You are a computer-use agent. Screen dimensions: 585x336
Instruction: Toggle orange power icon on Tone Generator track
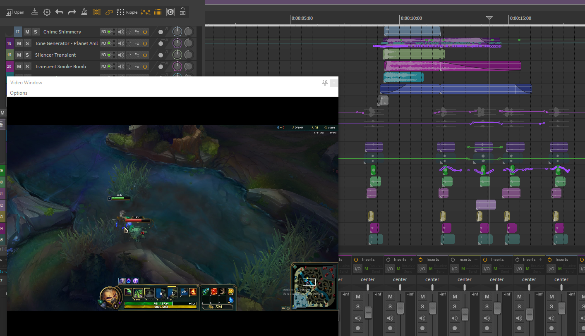pos(145,43)
